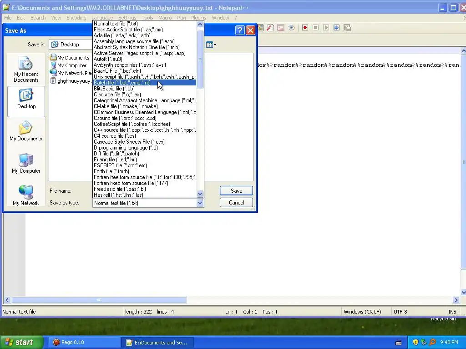Choose Forth file (*.forth) type
Viewport: 466px width, 349px height.
(x=145, y=171)
